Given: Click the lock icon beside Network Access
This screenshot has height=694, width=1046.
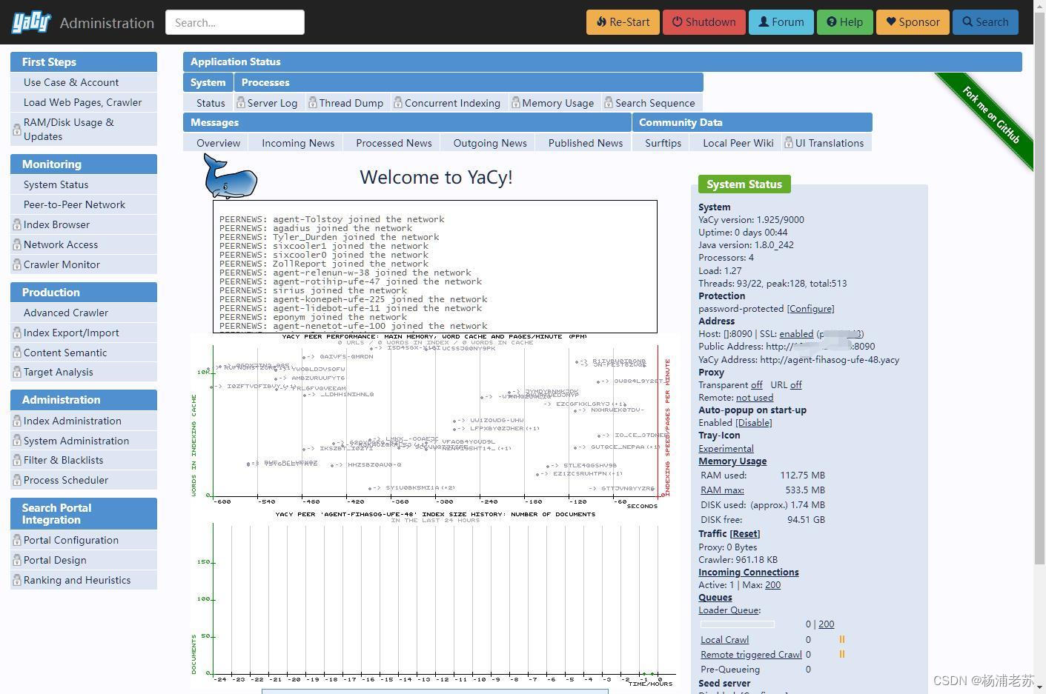Looking at the screenshot, I should click(16, 244).
